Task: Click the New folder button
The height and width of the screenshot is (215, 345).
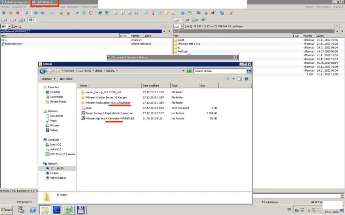Action: point(66,79)
